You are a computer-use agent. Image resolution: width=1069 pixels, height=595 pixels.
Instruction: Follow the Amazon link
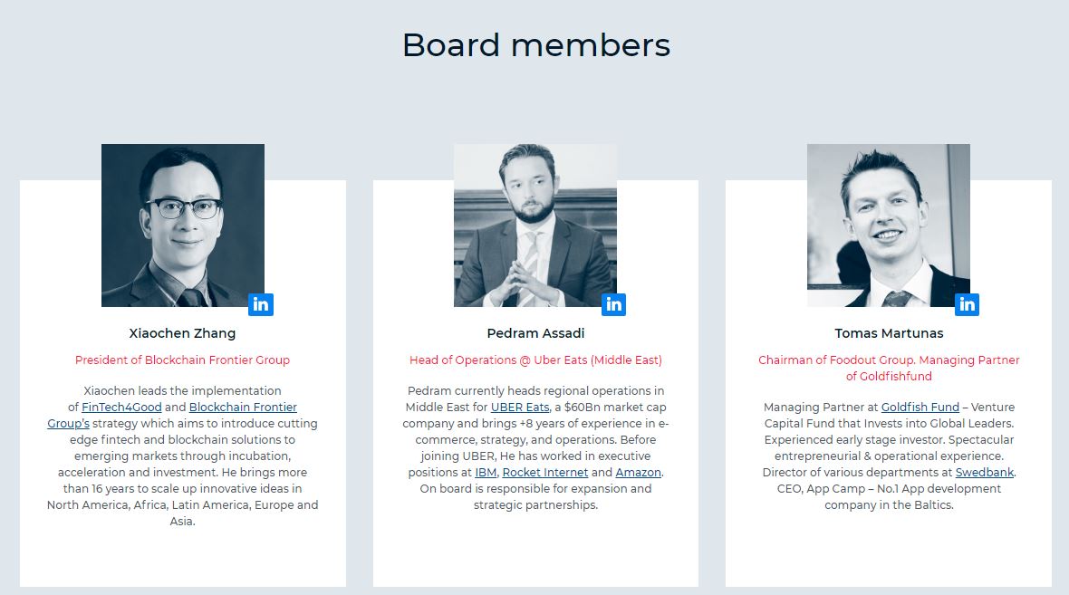638,473
